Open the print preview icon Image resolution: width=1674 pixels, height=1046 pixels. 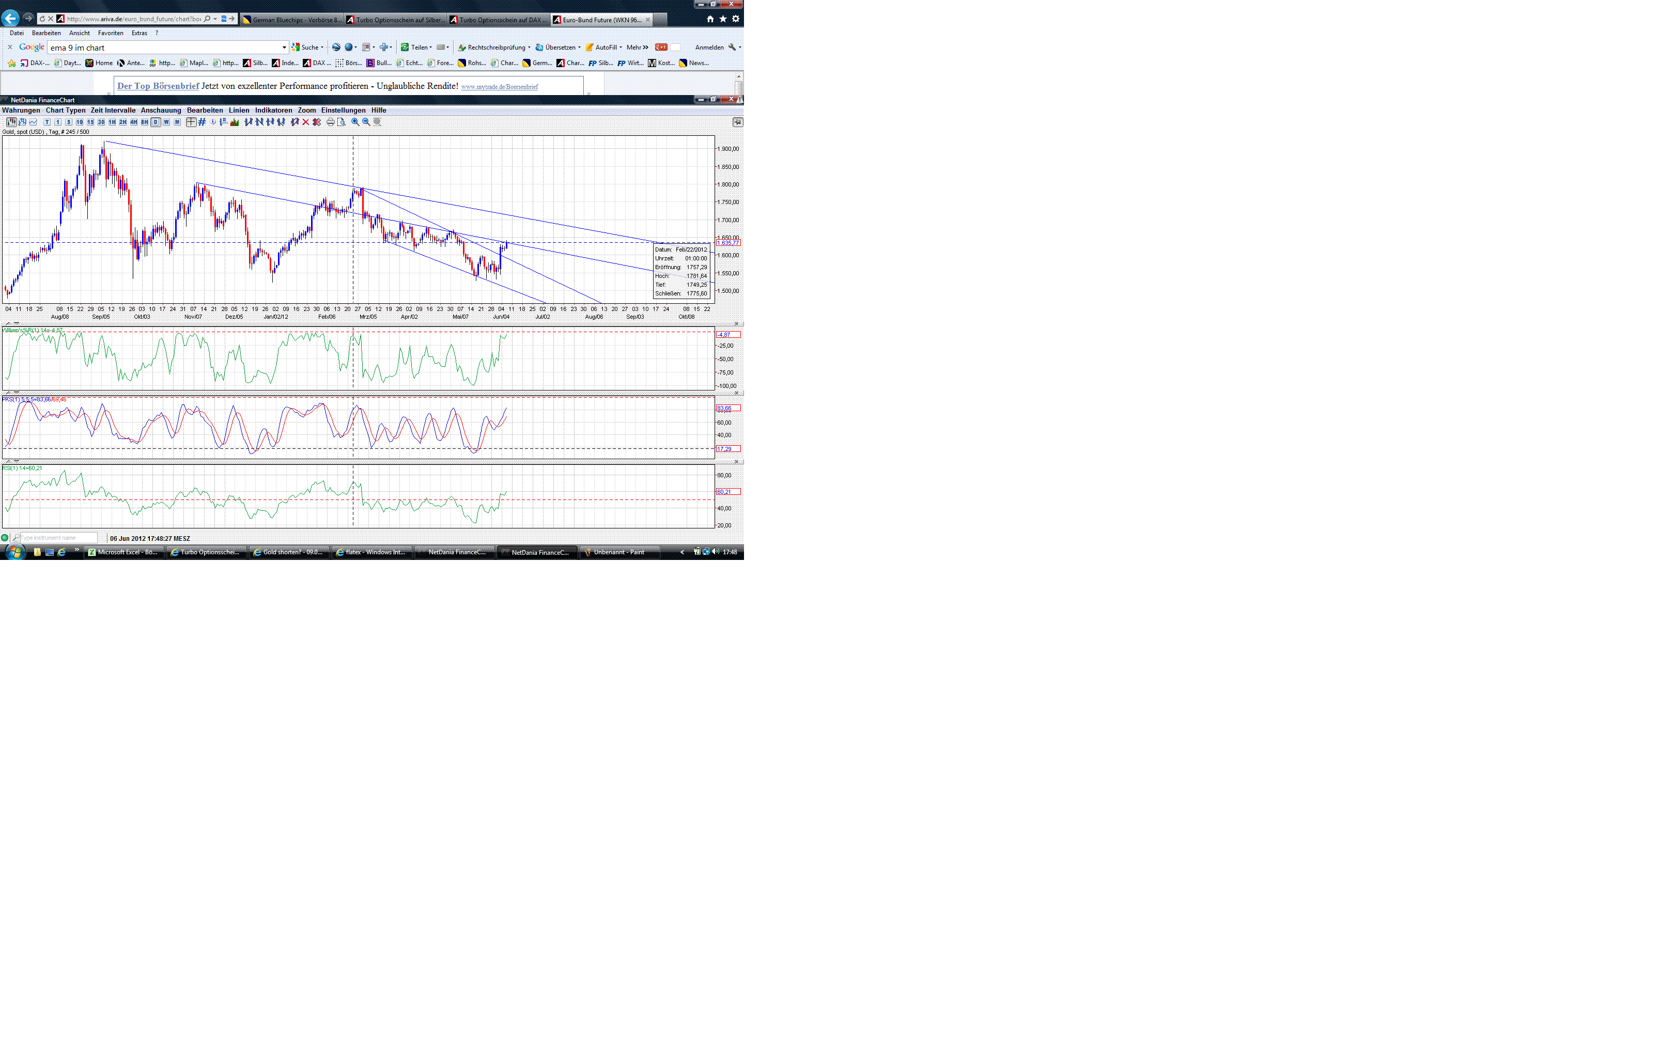point(342,122)
